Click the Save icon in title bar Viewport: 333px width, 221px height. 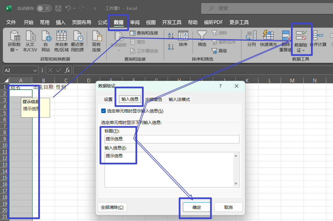[x=58, y=8]
